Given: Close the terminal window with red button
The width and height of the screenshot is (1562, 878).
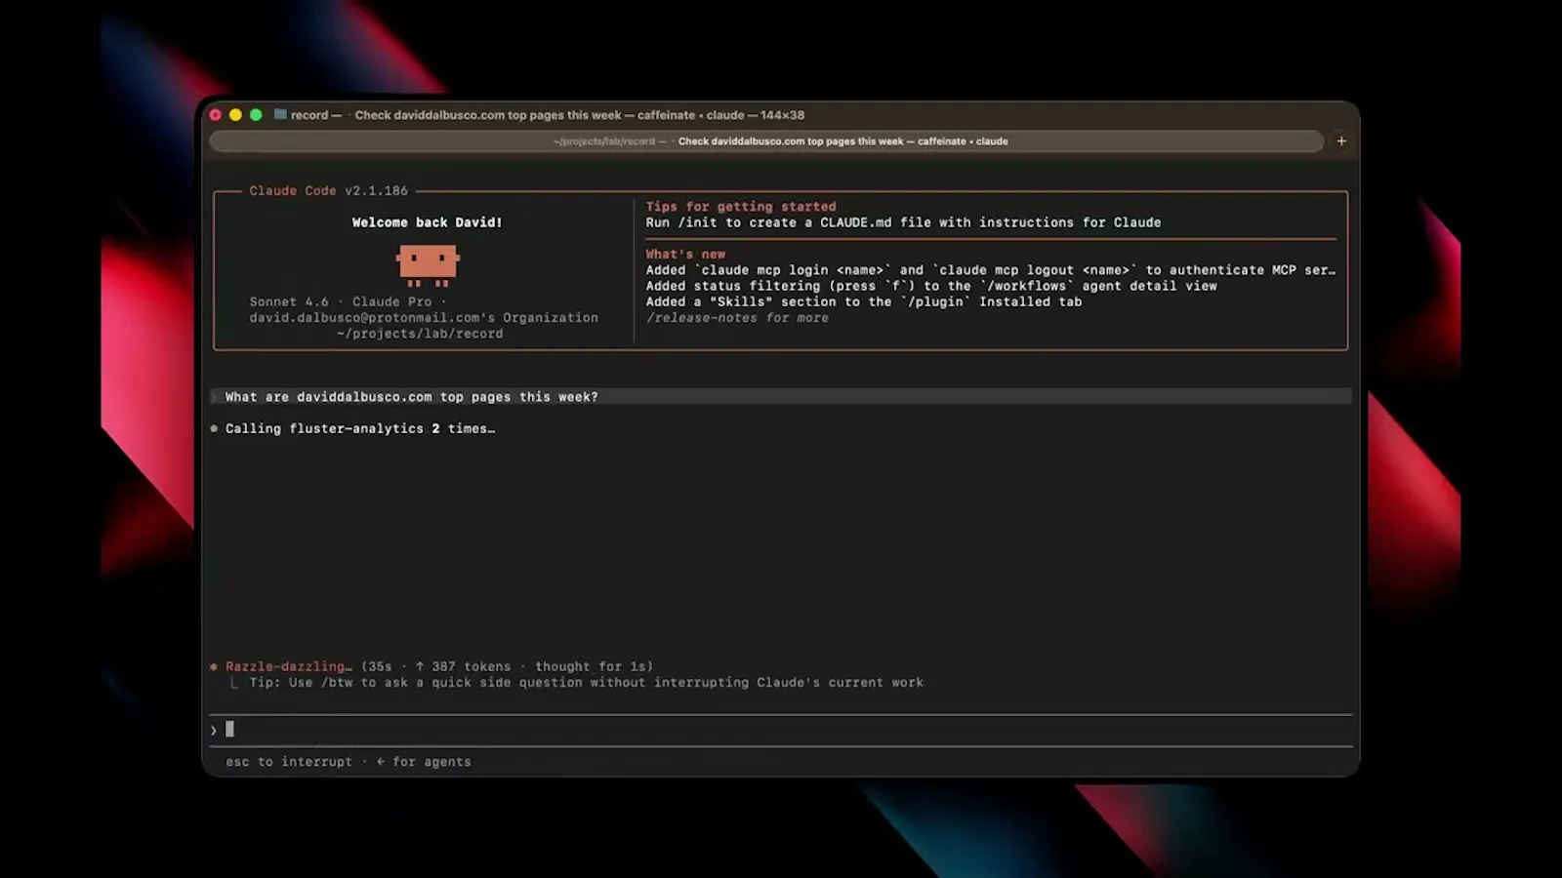Looking at the screenshot, I should (216, 115).
